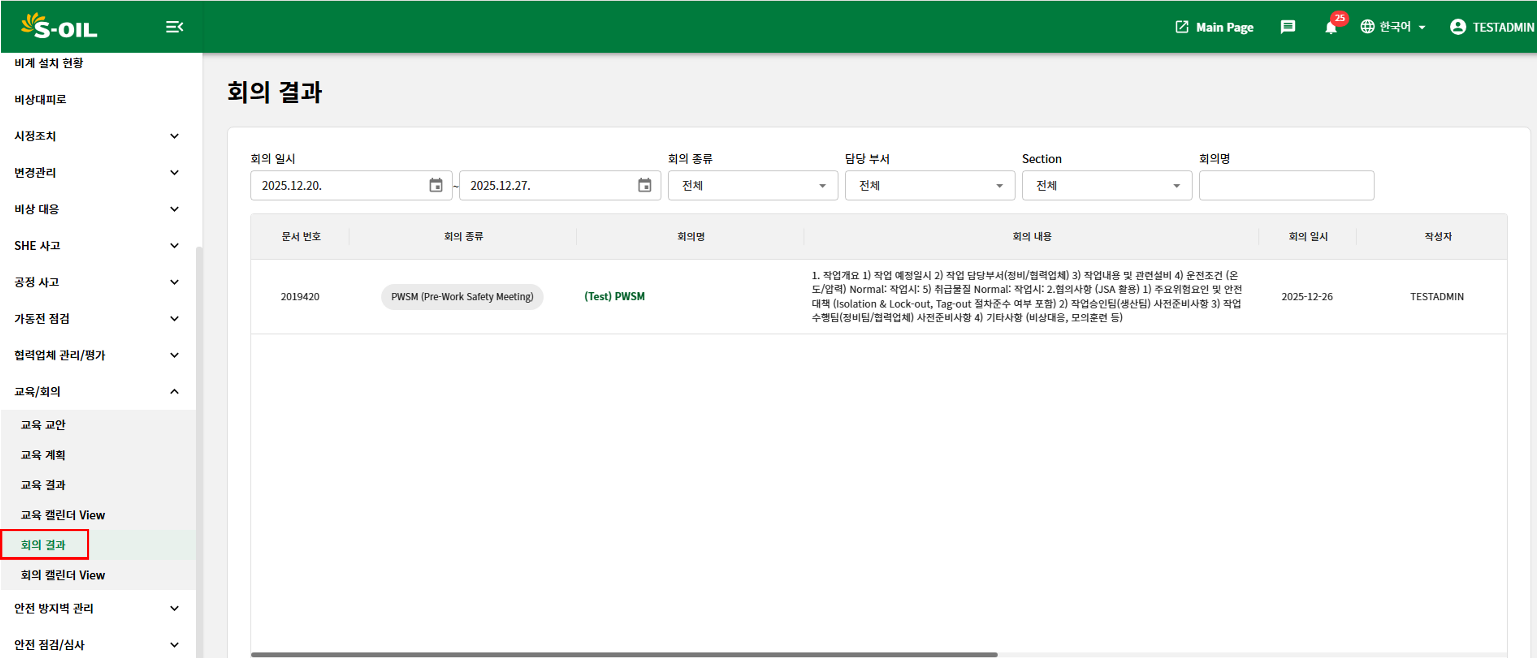Open the end date calendar picker icon

[644, 186]
